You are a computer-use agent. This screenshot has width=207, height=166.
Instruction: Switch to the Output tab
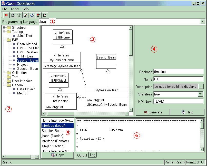(82, 155)
